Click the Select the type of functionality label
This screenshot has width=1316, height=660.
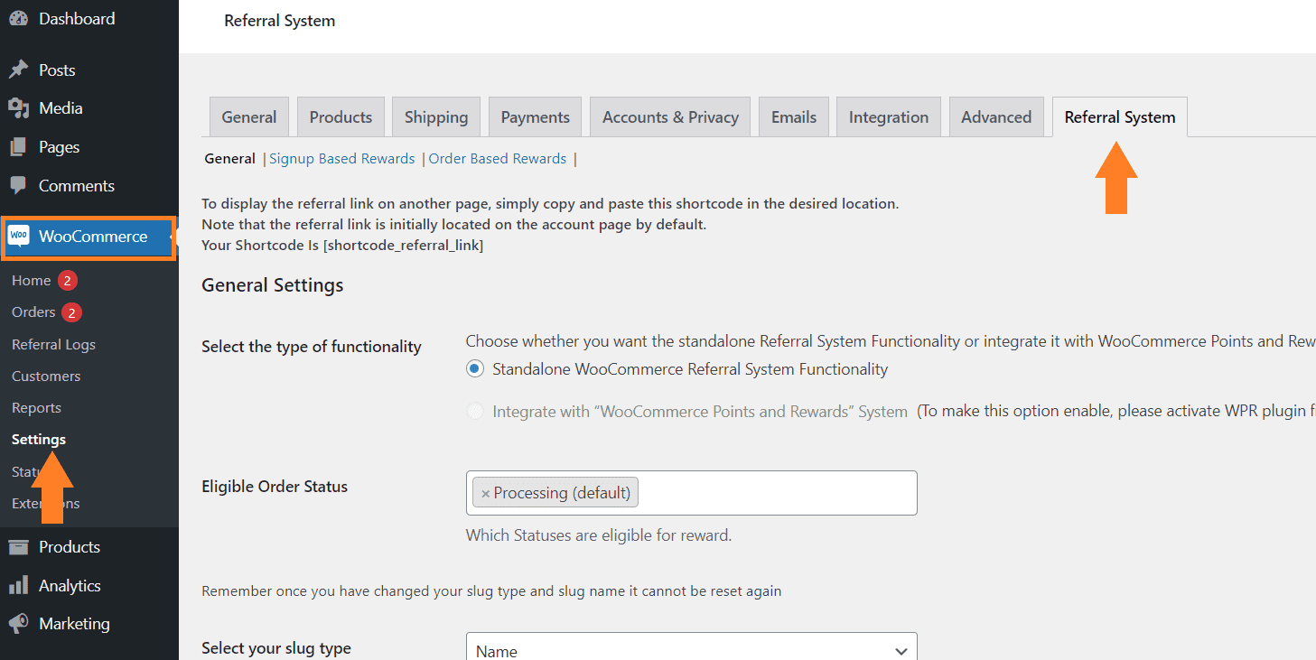click(312, 347)
